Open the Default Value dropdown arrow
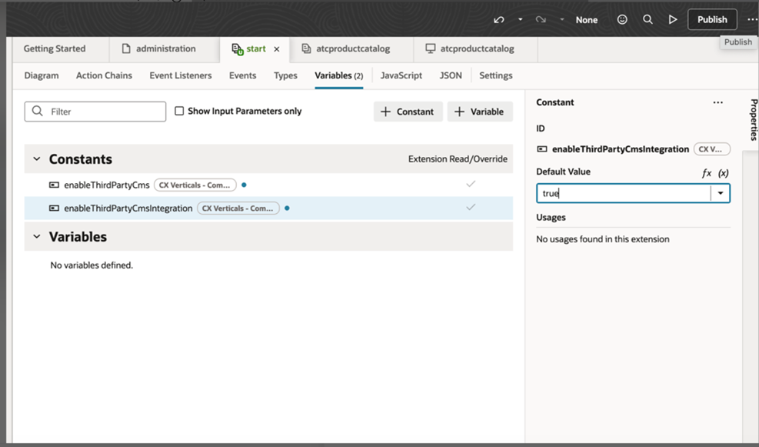 tap(721, 193)
